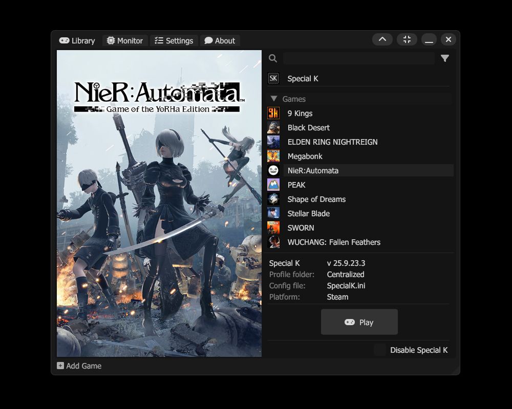
Task: Select the Special K entry text
Action: tap(303, 79)
